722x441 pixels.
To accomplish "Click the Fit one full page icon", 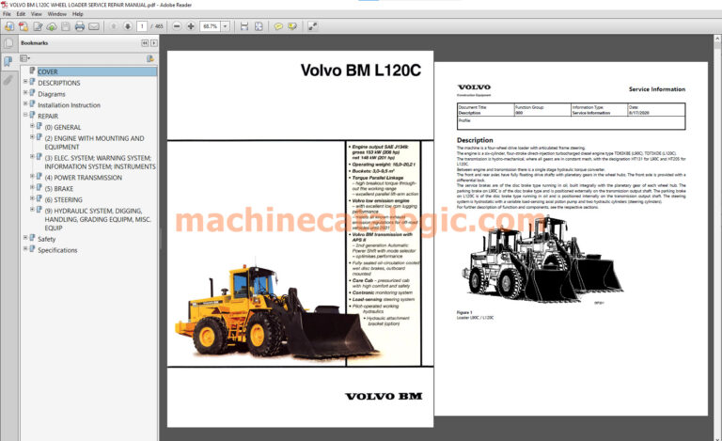I will (x=259, y=26).
